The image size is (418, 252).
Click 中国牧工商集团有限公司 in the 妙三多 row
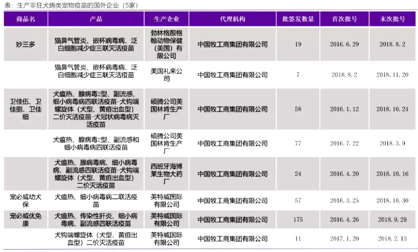pyautogui.click(x=232, y=44)
